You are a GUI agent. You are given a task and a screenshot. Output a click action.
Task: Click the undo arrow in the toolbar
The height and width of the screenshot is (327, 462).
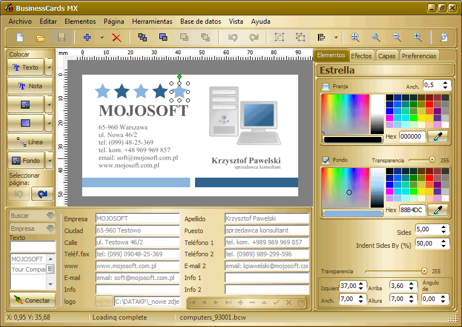[233, 37]
